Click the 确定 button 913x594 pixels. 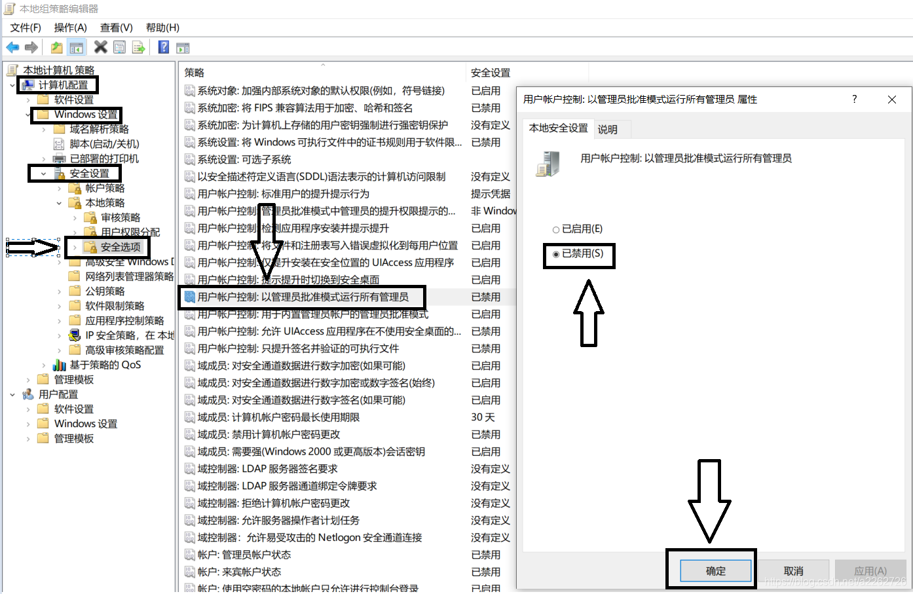coord(716,570)
